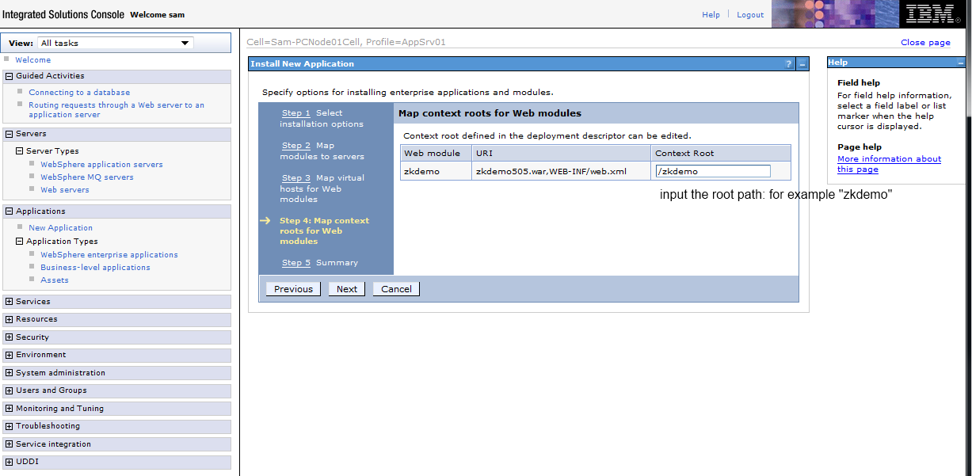Click the URI column header
Screen dimensions: 972x476
tap(562, 153)
